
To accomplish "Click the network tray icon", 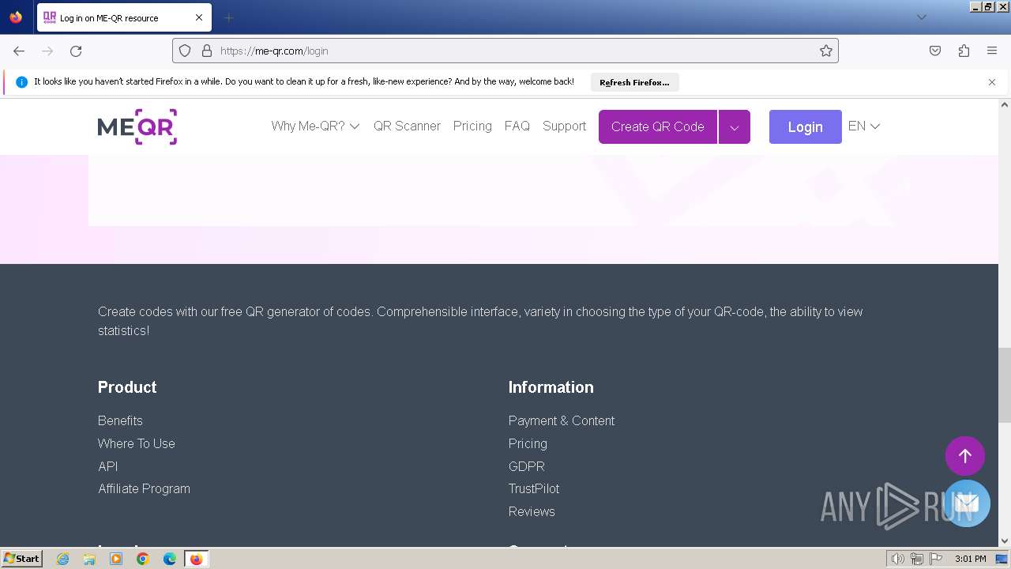I will click(917, 559).
